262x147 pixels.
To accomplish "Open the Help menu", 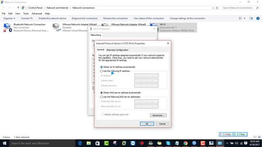I will (x=47, y=13).
